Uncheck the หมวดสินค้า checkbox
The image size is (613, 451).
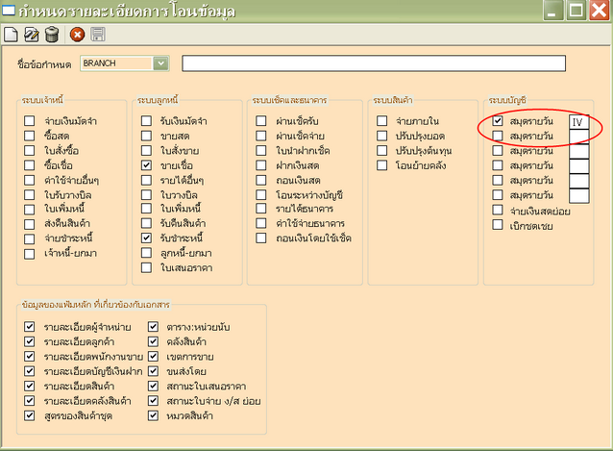pos(154,415)
